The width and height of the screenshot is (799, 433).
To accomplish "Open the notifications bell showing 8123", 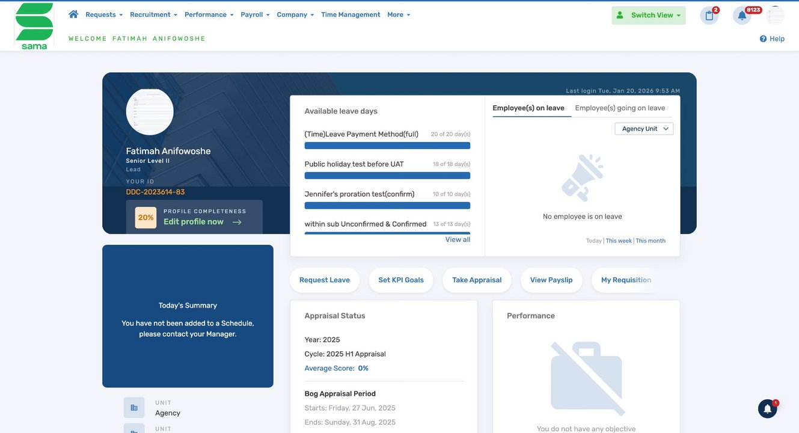I will (742, 16).
